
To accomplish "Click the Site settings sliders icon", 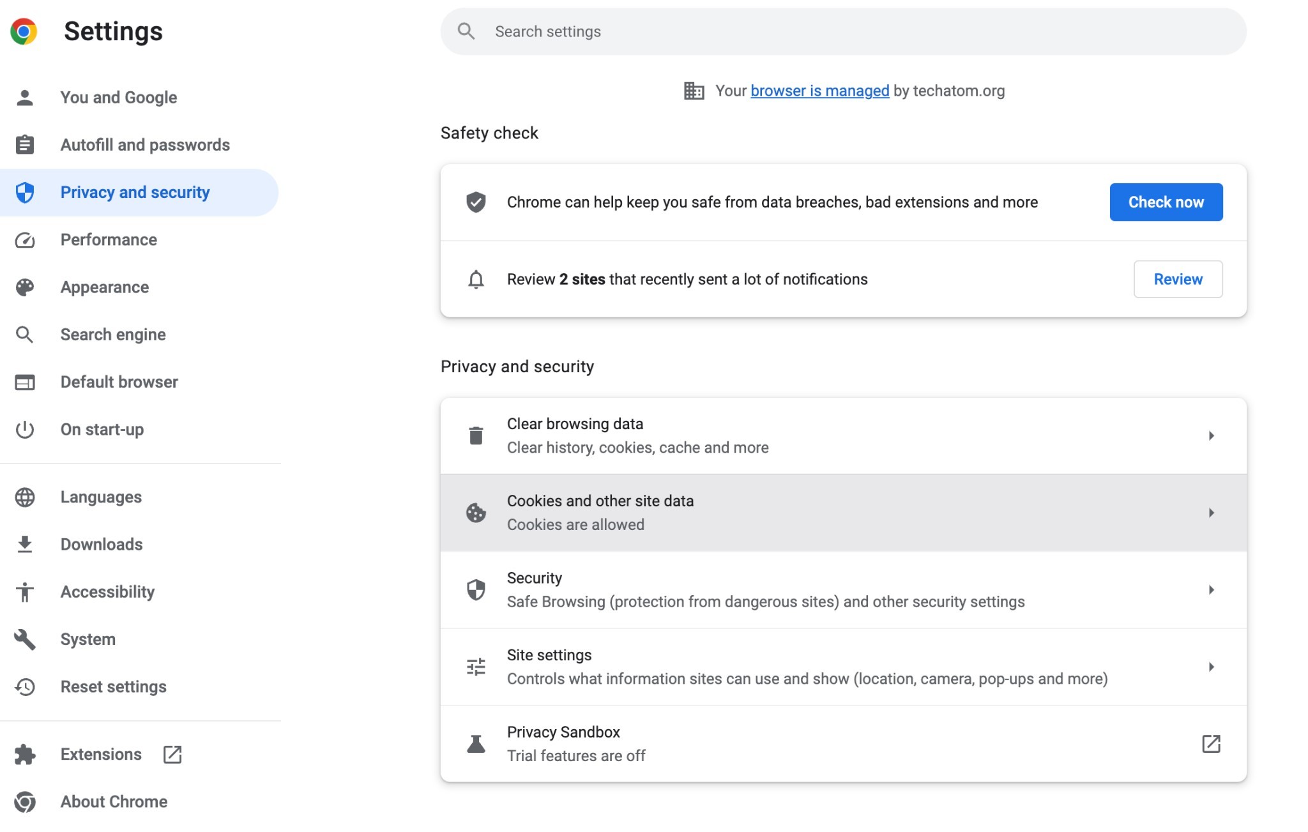I will 476,667.
